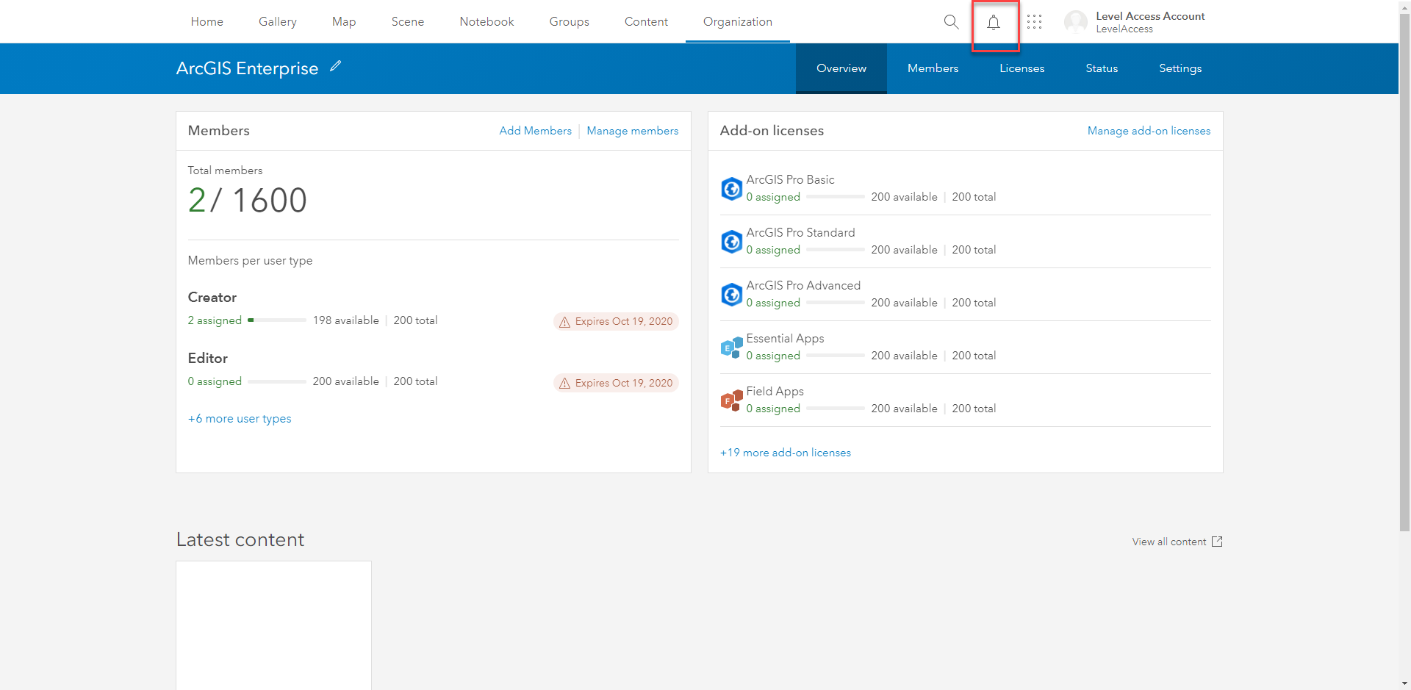Screen dimensions: 1411x690
Task: Click Essential Apps' 0 assigned link
Action: [773, 356]
